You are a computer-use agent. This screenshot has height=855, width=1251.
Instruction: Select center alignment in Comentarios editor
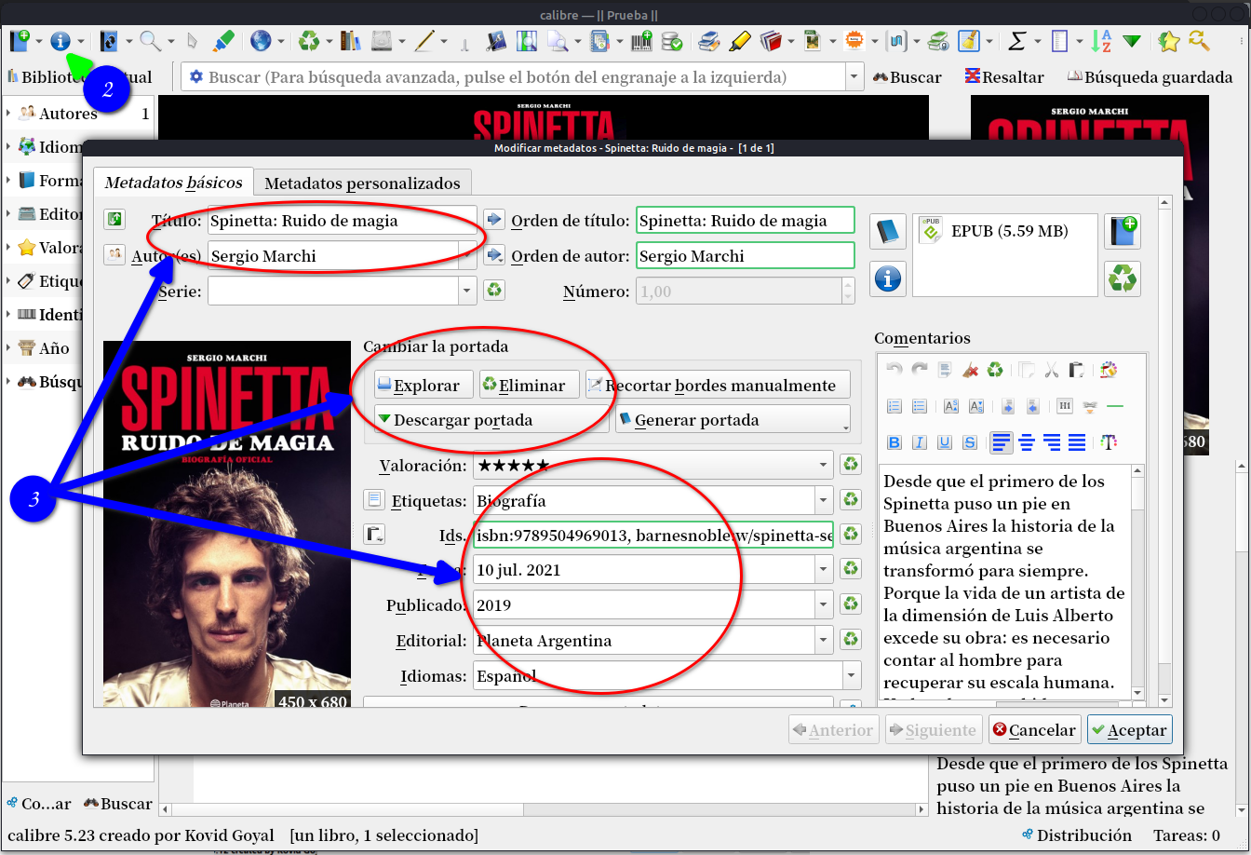point(1028,442)
